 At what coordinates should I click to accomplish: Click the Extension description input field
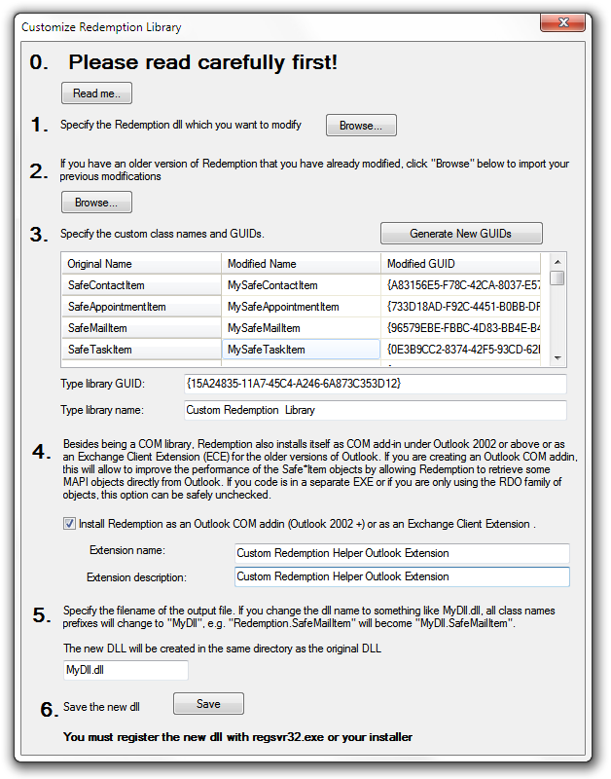click(402, 576)
